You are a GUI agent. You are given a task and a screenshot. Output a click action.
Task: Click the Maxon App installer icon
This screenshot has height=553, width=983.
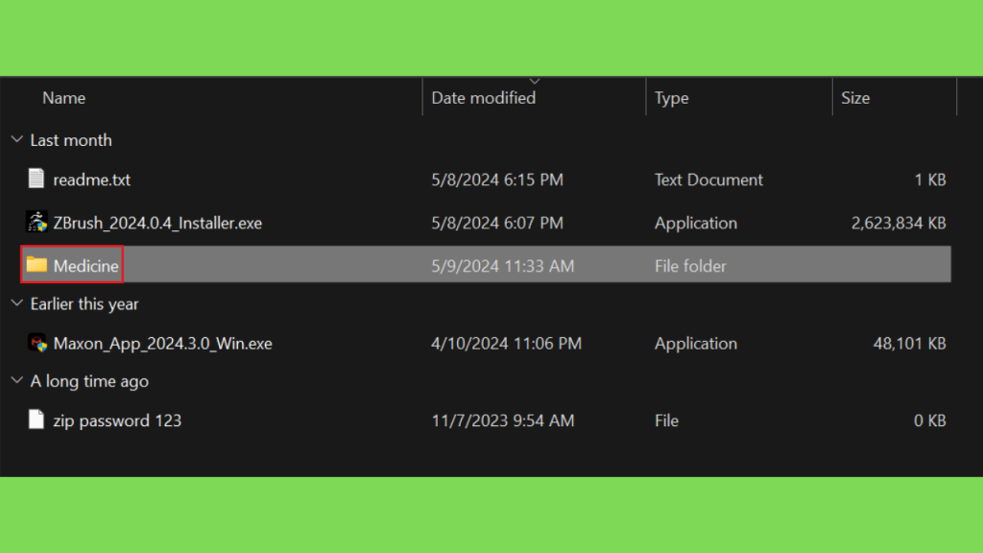click(x=37, y=343)
